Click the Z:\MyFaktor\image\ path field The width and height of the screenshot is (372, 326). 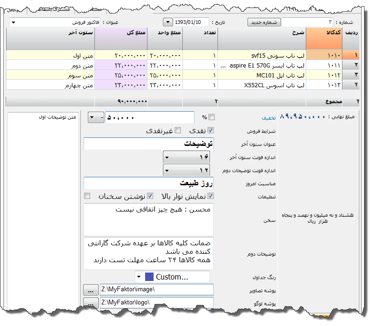(x=157, y=290)
